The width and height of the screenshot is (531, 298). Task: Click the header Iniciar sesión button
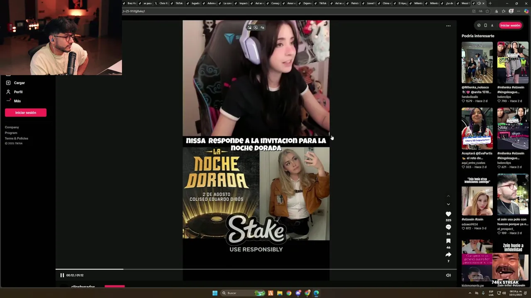pyautogui.click(x=510, y=25)
